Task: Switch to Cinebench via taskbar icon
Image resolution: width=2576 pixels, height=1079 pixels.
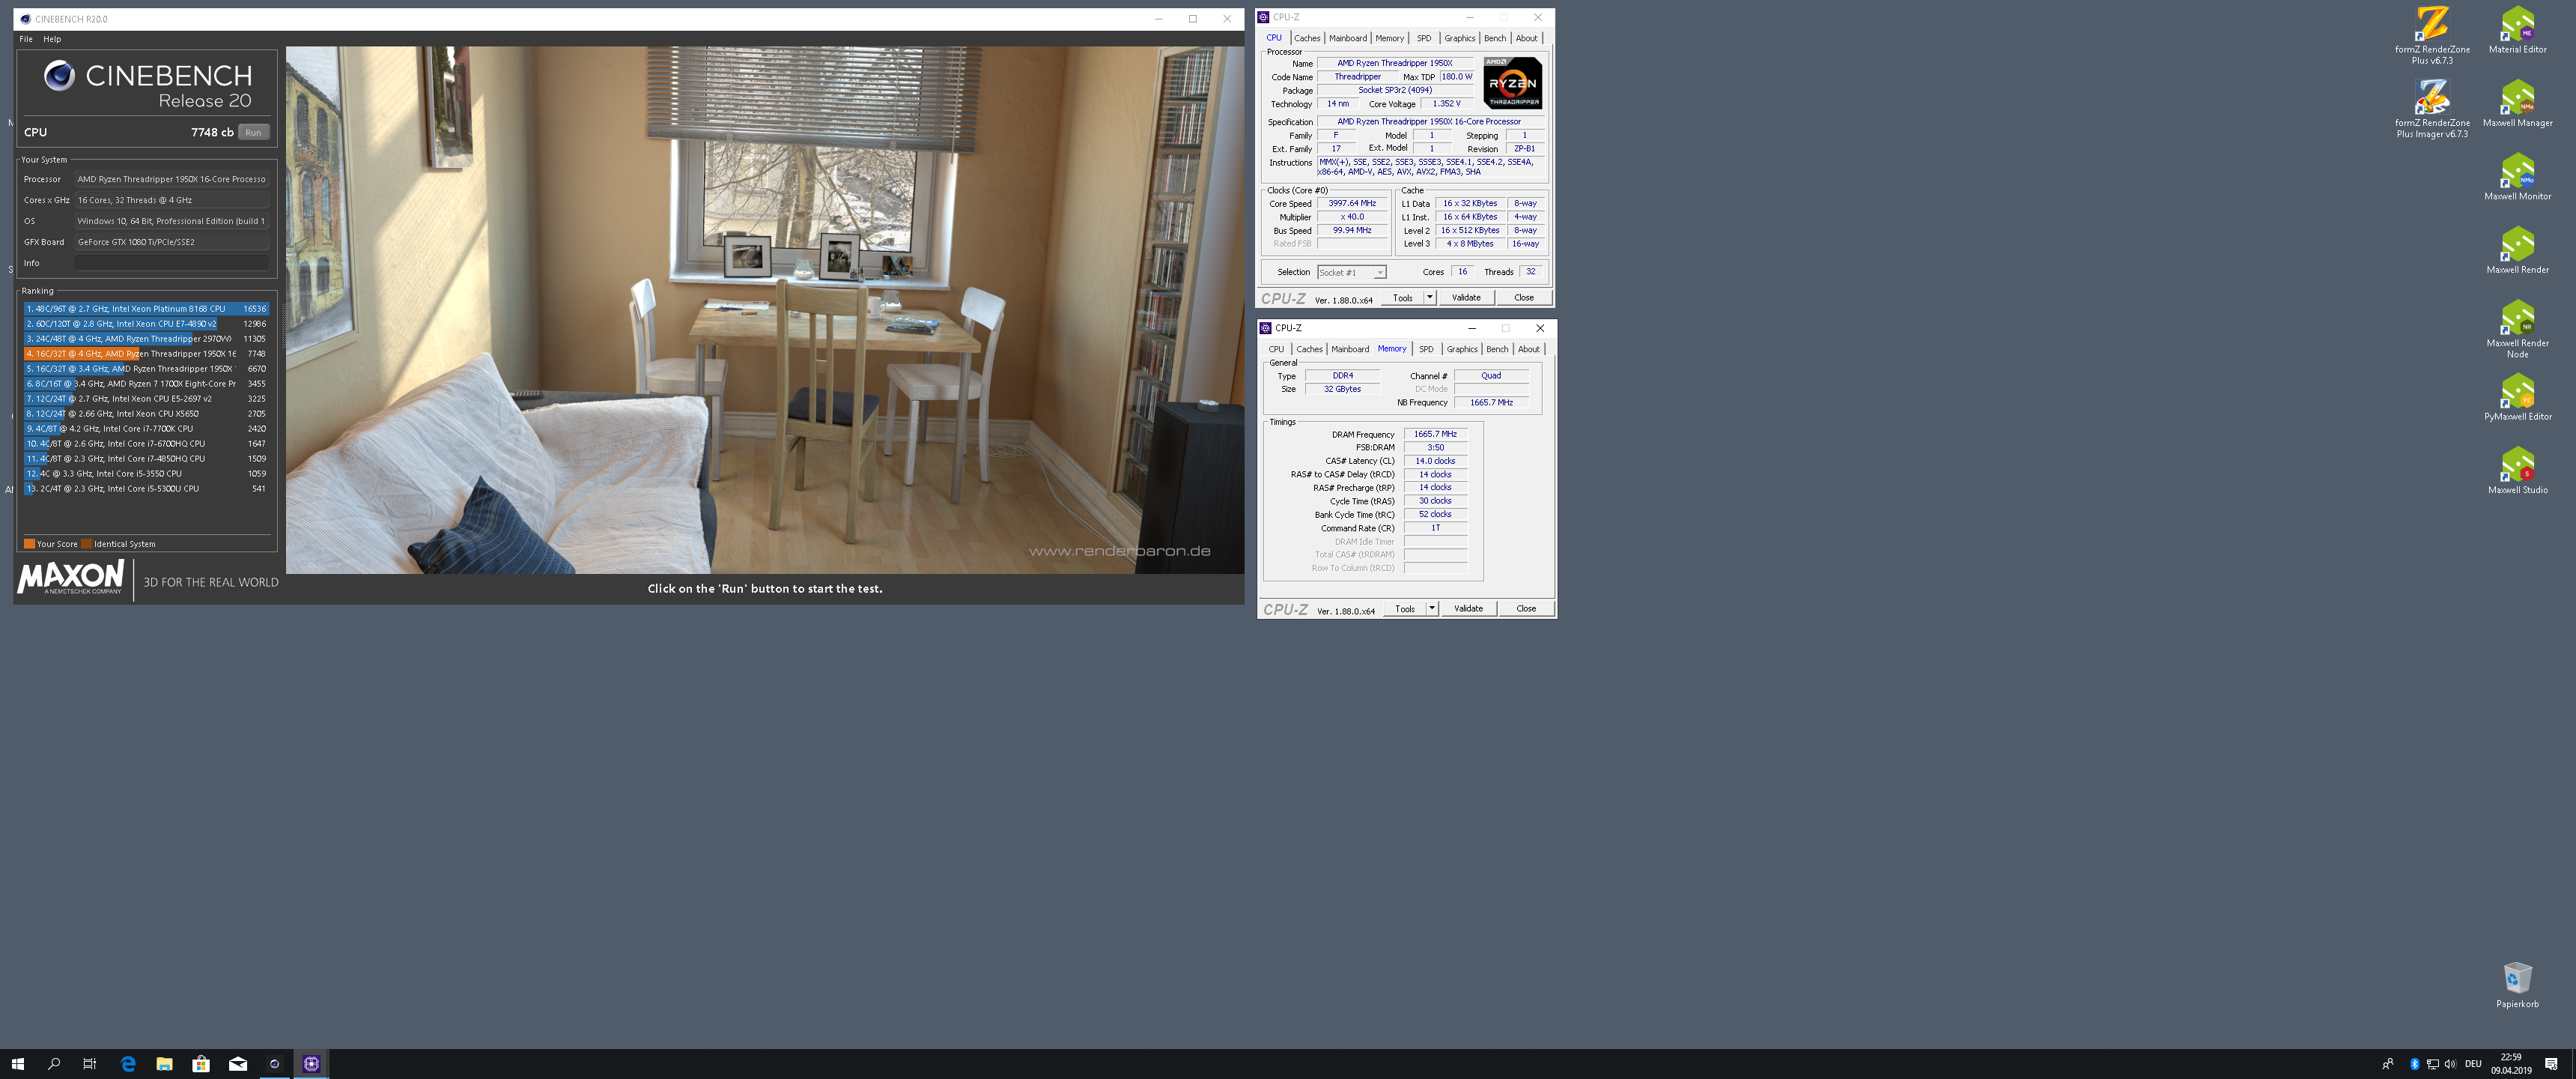Action: [x=275, y=1064]
